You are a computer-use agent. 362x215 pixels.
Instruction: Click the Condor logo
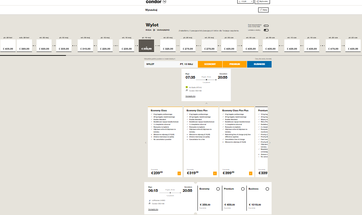(x=156, y=2)
